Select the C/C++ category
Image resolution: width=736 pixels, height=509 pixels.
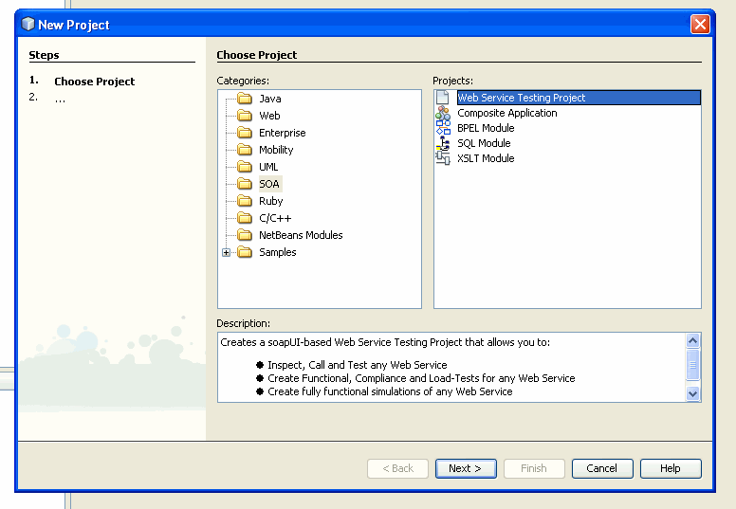pyautogui.click(x=275, y=218)
